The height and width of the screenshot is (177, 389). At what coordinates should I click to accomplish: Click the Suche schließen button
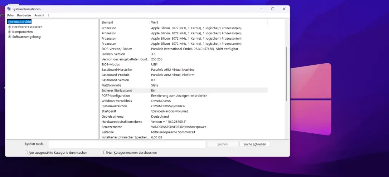254,144
